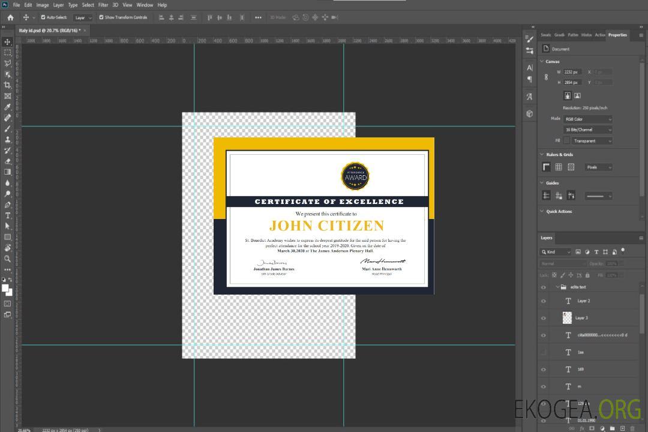Click the canvas Fill color swatch
The height and width of the screenshot is (432, 648).
566,140
